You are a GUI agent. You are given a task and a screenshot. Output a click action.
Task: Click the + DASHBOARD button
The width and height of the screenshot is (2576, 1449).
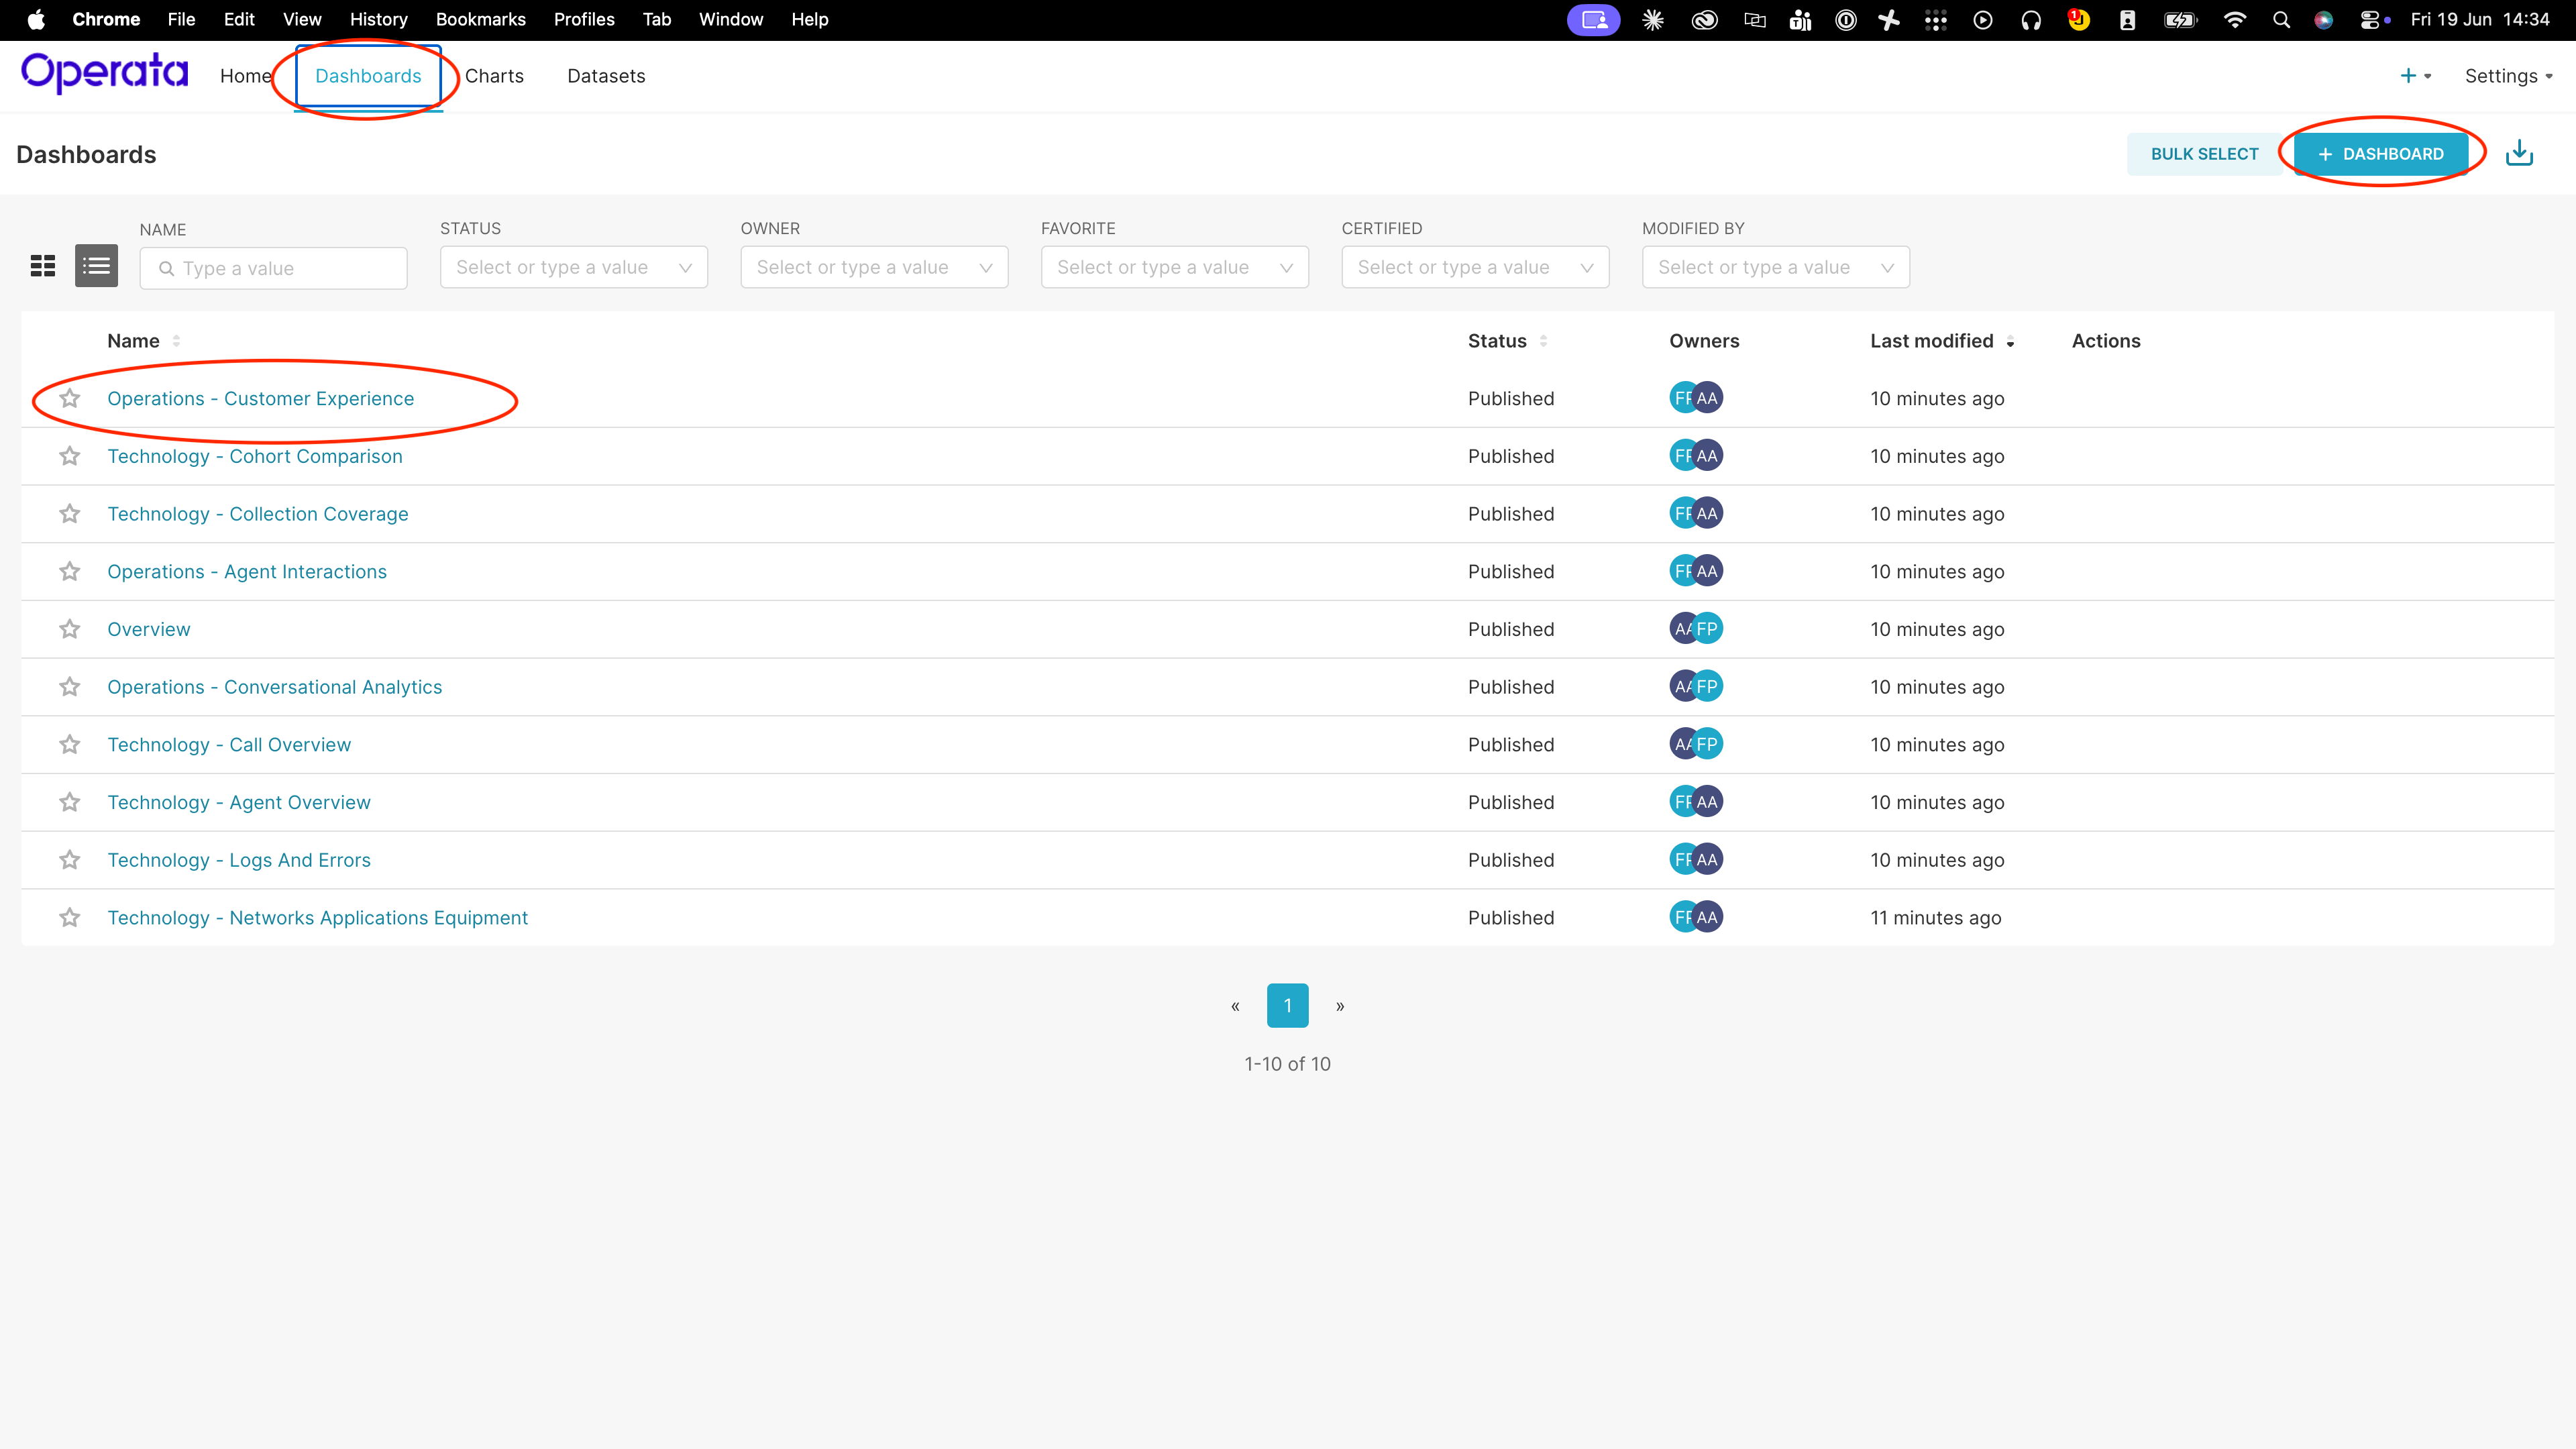pyautogui.click(x=2380, y=154)
